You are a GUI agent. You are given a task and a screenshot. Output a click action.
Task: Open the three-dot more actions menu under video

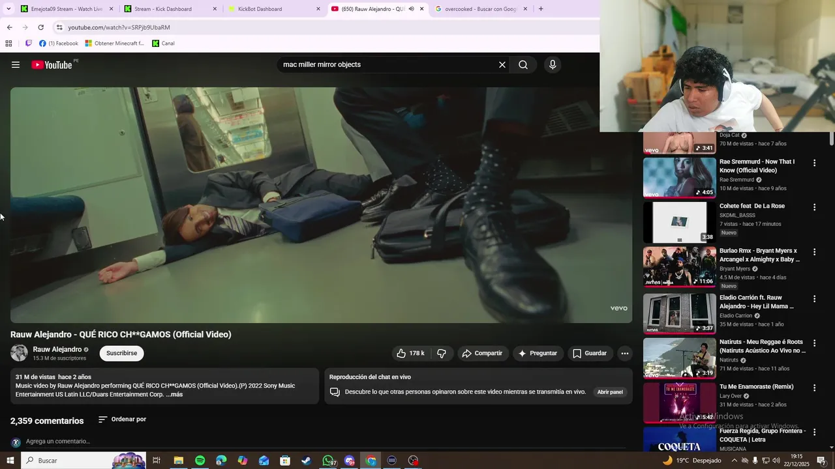coord(625,353)
